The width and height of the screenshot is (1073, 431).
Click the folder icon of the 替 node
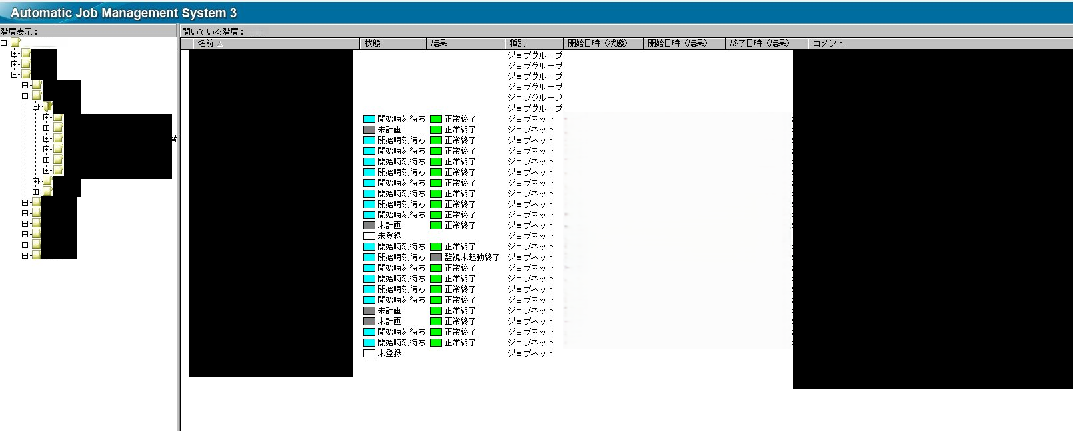tap(57, 138)
